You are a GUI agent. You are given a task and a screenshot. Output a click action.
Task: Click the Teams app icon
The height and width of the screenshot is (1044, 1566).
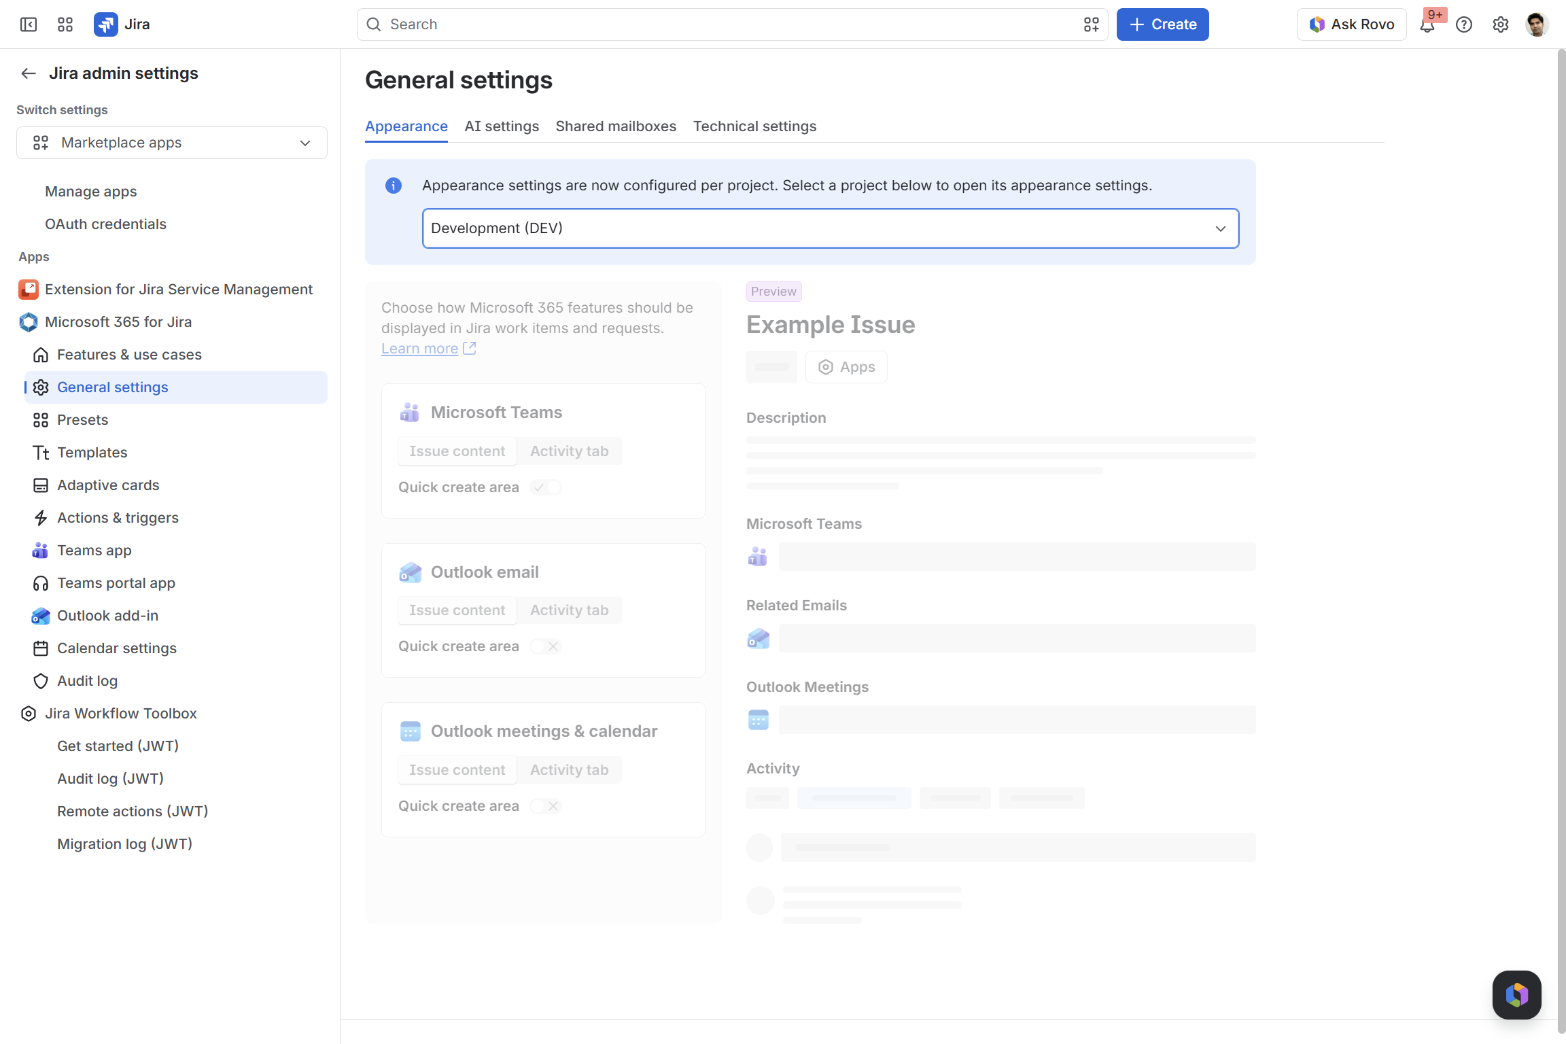click(x=41, y=551)
